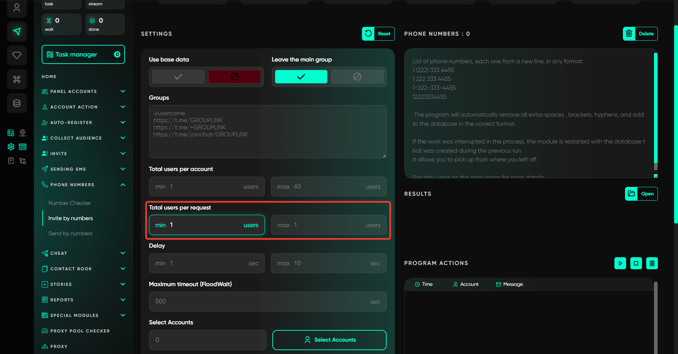
Task: Clear program actions with the trash icon
Action: pos(652,263)
